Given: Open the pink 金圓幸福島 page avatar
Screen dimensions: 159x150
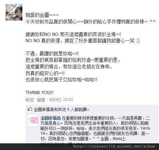Looking at the screenshot, I should 33,120.
